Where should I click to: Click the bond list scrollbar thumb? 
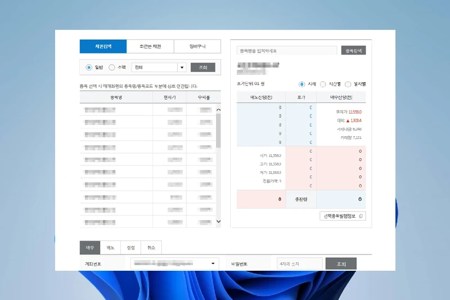pyautogui.click(x=218, y=131)
